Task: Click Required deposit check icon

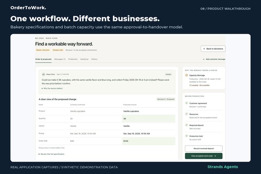Action: tap(187, 125)
